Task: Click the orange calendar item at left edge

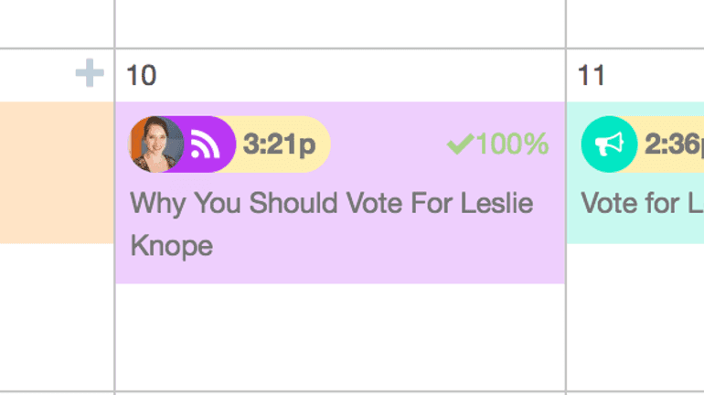Action: 57,172
